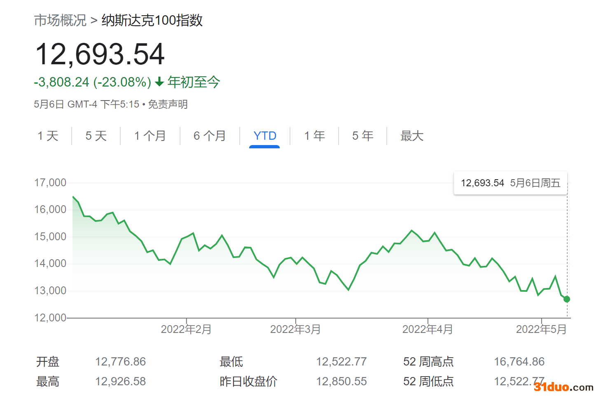This screenshot has width=601, height=396.
Task: Show the 6 个月 chart range
Action: 210,136
